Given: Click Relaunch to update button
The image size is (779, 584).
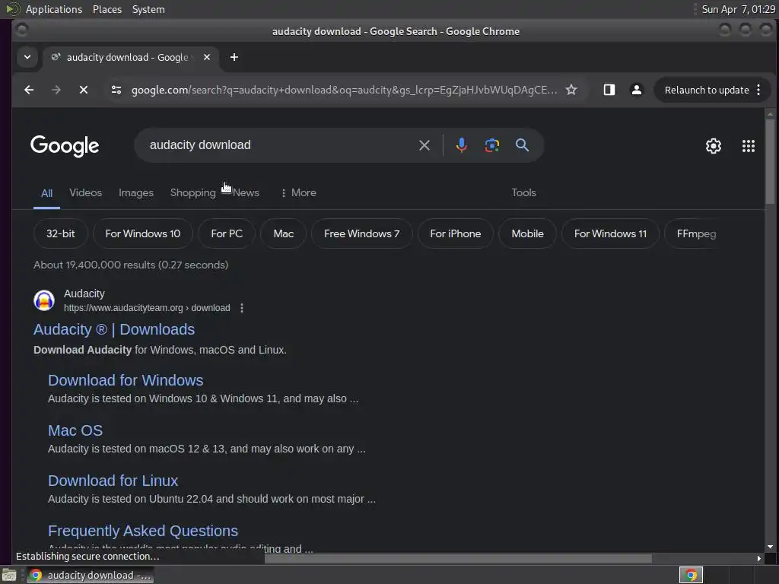Looking at the screenshot, I should coord(707,90).
